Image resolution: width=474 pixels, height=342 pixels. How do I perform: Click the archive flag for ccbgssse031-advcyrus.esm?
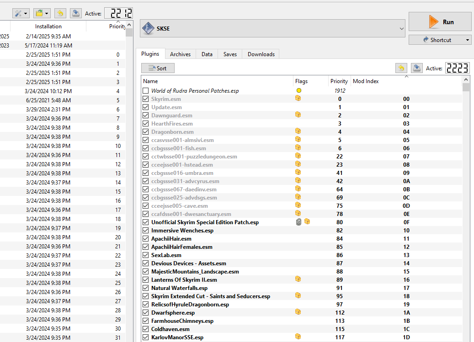tap(298, 180)
